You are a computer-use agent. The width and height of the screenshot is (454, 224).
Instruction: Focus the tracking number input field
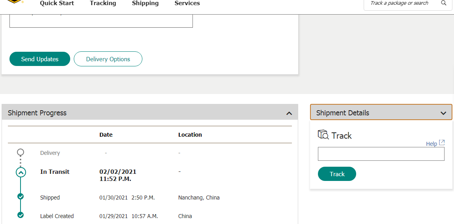pos(381,154)
